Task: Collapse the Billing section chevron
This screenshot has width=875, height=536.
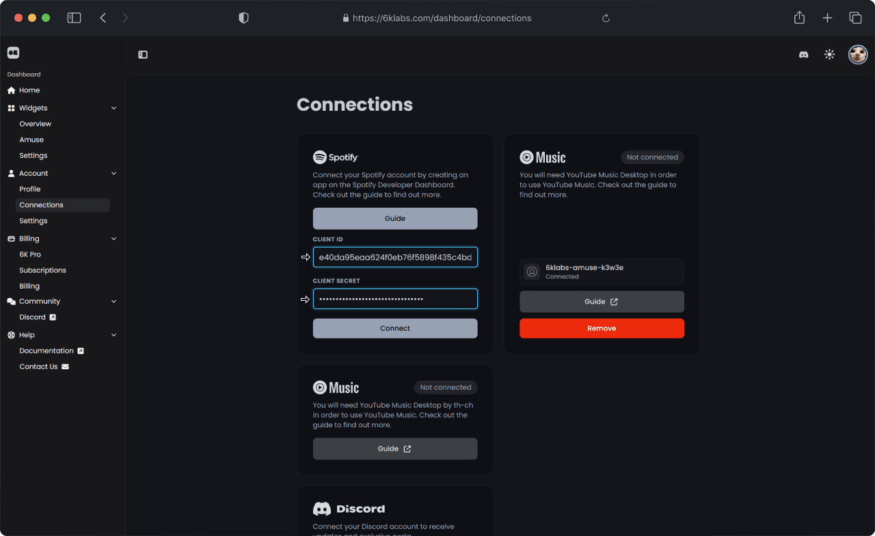Action: pyautogui.click(x=113, y=239)
